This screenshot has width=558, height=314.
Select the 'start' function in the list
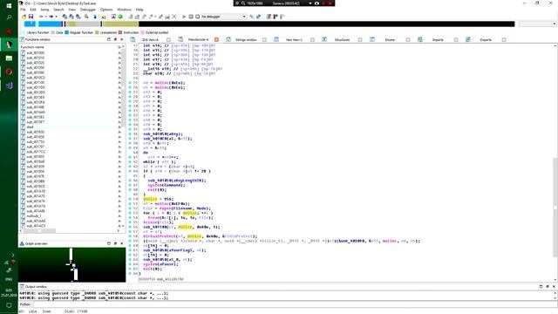tap(30, 126)
